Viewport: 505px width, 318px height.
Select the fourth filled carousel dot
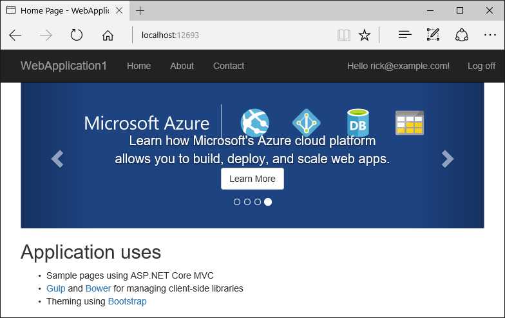pos(268,202)
